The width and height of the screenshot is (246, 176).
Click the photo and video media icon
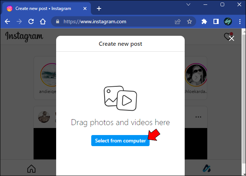(120, 98)
